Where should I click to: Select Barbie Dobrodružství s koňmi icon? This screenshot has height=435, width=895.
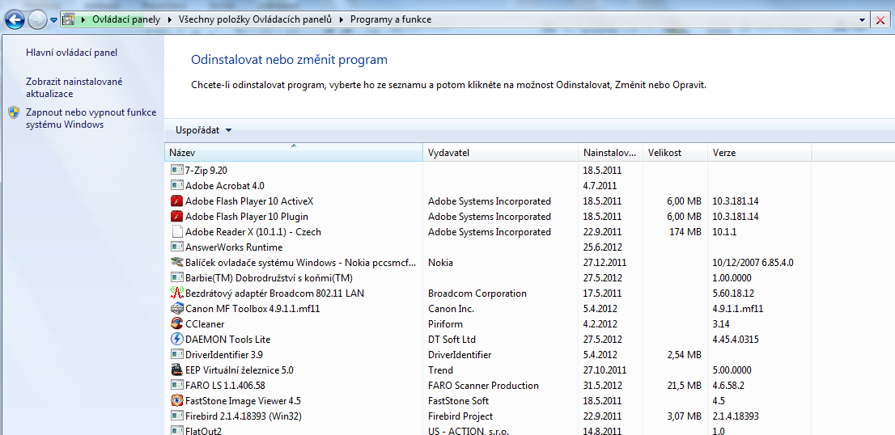point(177,277)
